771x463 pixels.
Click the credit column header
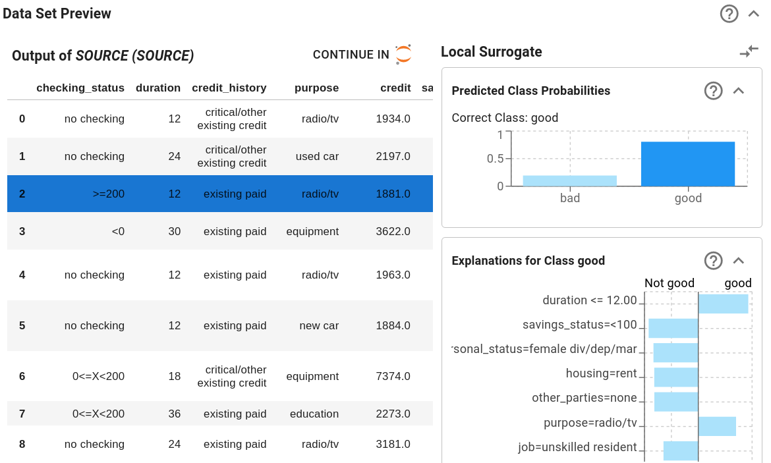click(395, 88)
